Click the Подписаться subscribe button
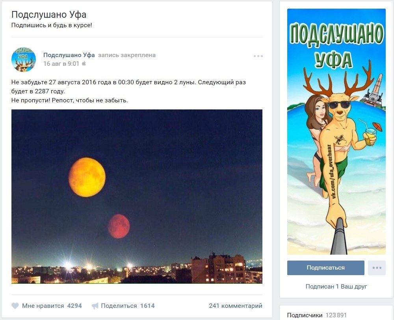 pyautogui.click(x=326, y=268)
